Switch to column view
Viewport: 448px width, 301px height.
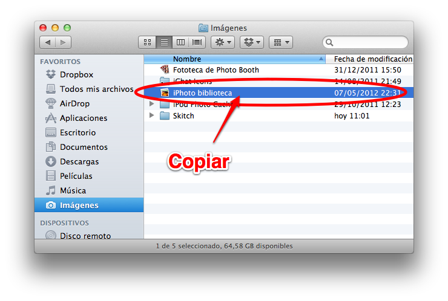pyautogui.click(x=180, y=42)
